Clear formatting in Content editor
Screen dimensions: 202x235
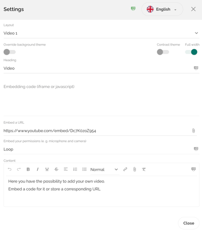(x=144, y=169)
